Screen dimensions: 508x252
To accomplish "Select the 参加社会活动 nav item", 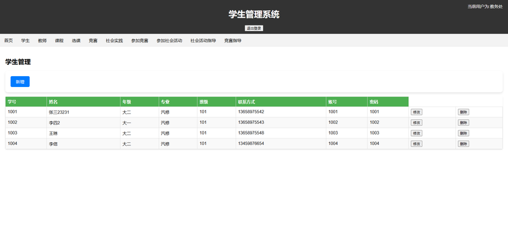I will coord(170,41).
